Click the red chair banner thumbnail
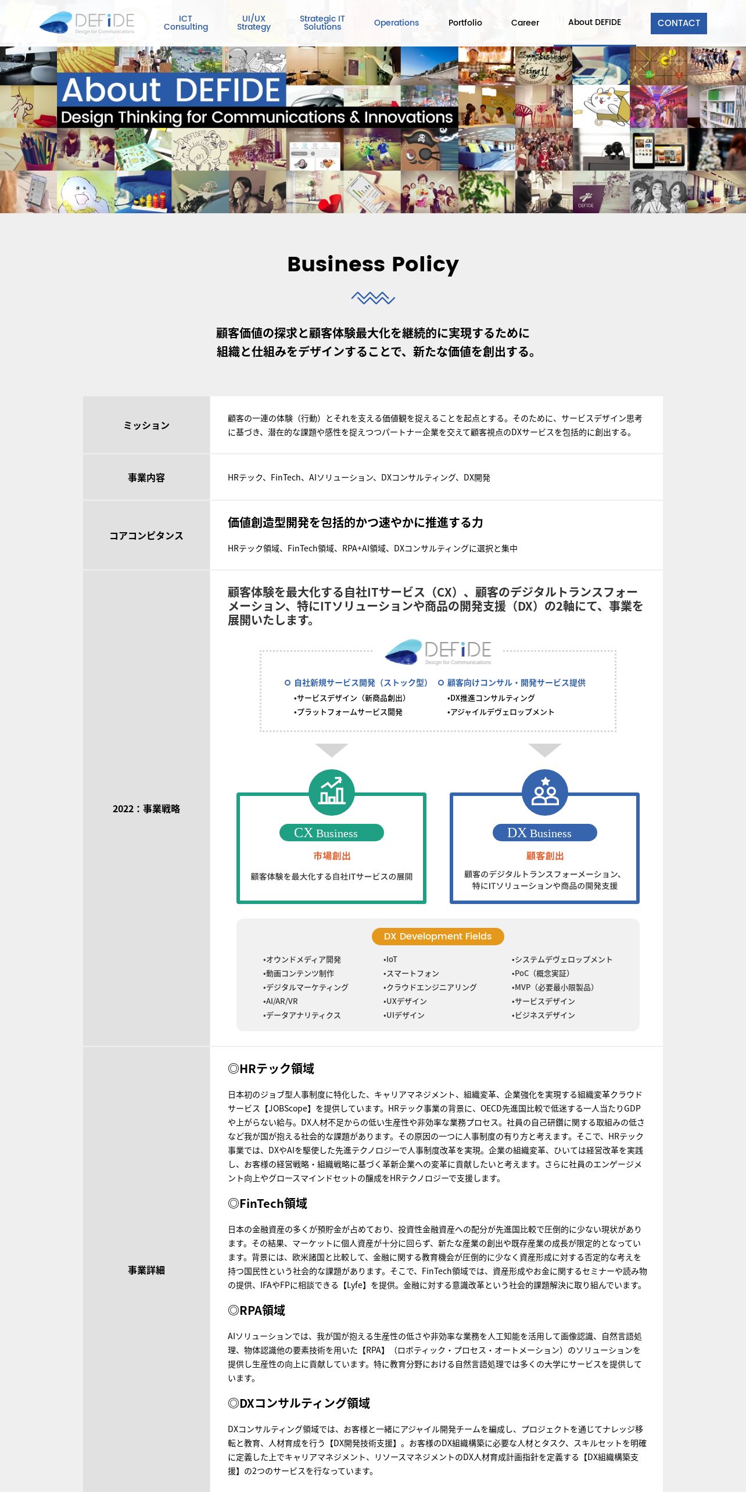The width and height of the screenshot is (746, 1492). pyautogui.click(x=314, y=192)
